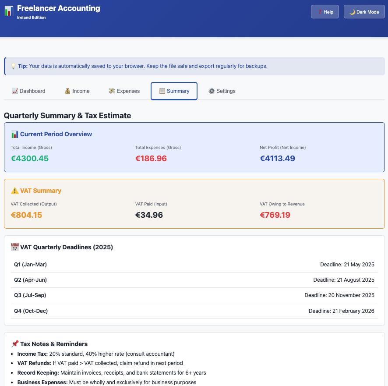The height and width of the screenshot is (386, 388).
Task: Click the Q4 (Oct-Dec) row label
Action: coord(31,311)
